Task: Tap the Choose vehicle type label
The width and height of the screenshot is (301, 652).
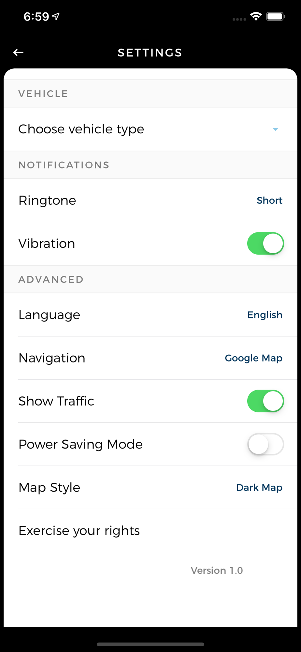Action: [x=81, y=129]
